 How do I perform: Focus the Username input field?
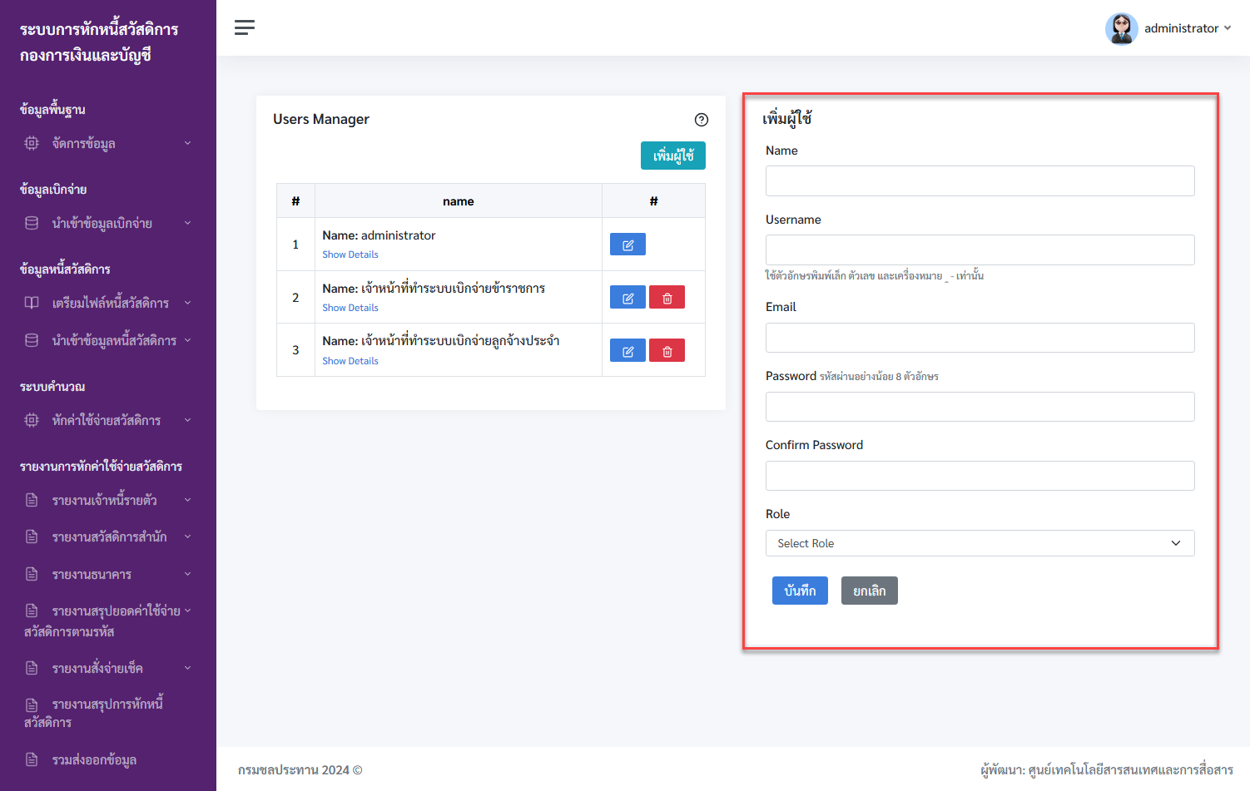980,250
